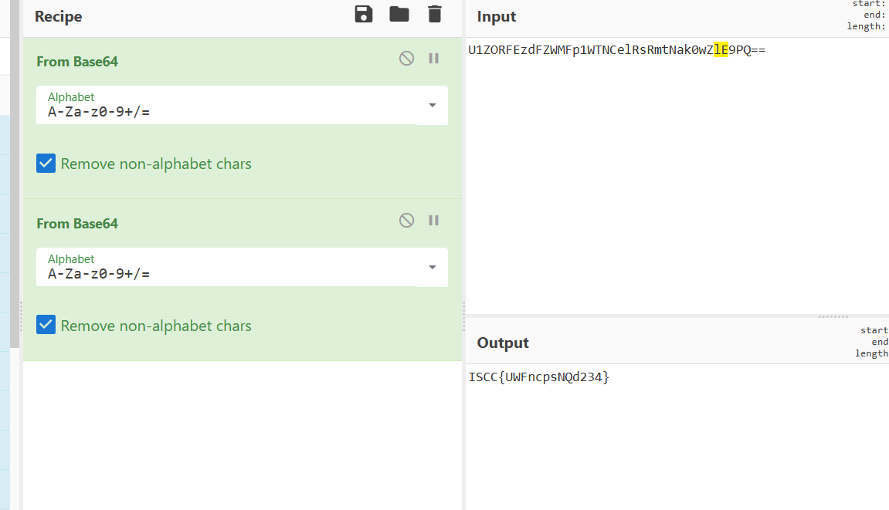This screenshot has width=889, height=510.
Task: Select the first From Base64 operation title
Action: coord(77,62)
